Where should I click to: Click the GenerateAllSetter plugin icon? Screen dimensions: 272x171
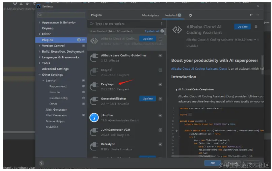(94, 101)
